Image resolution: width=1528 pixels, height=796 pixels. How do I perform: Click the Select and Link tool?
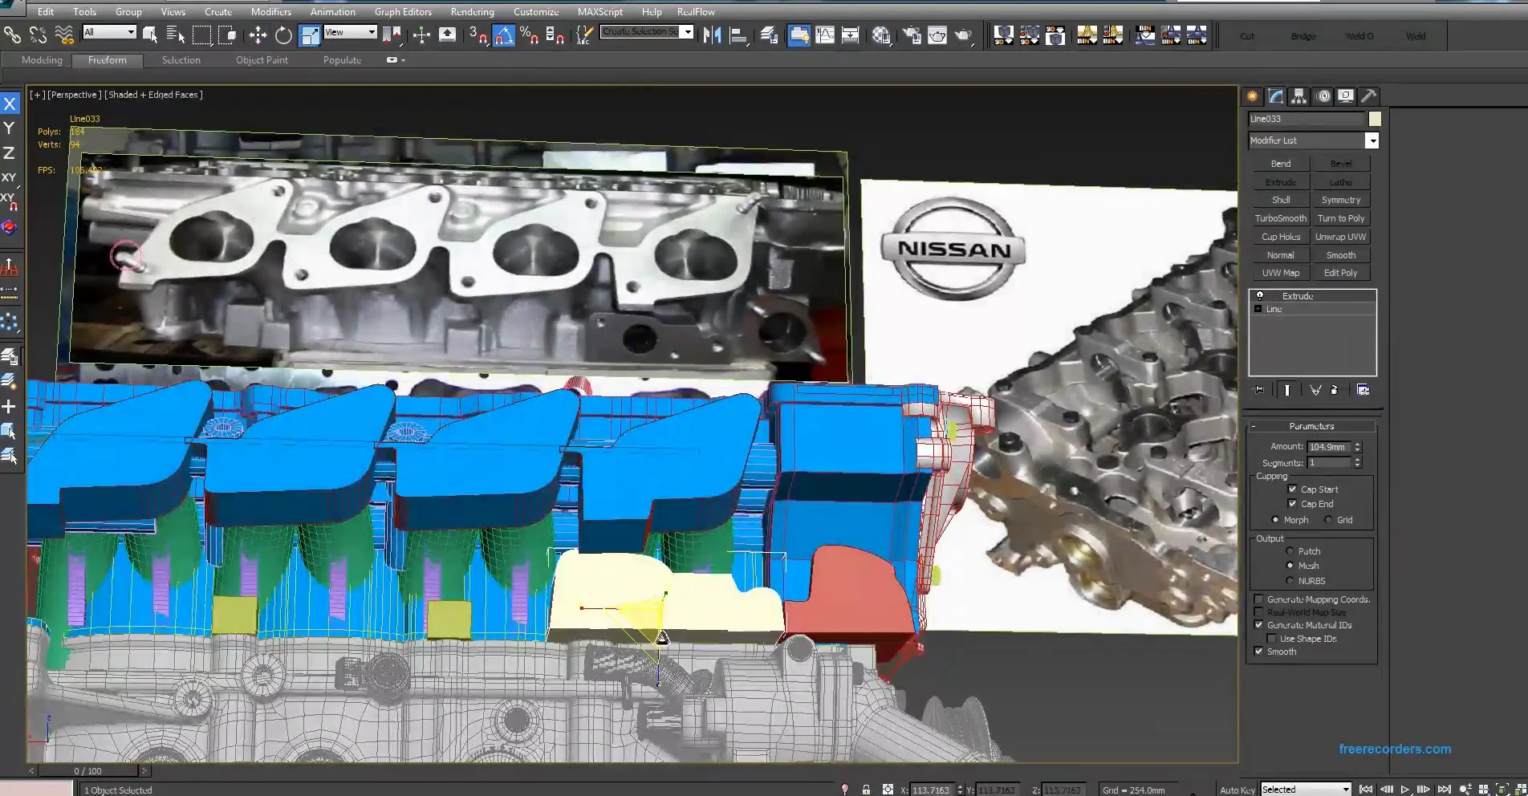12,35
